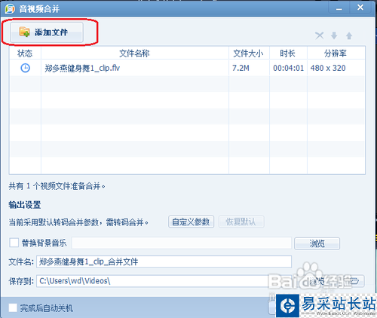This screenshot has width=377, height=318.
Task: Close the 音视频合并 window
Action: tap(360, 8)
